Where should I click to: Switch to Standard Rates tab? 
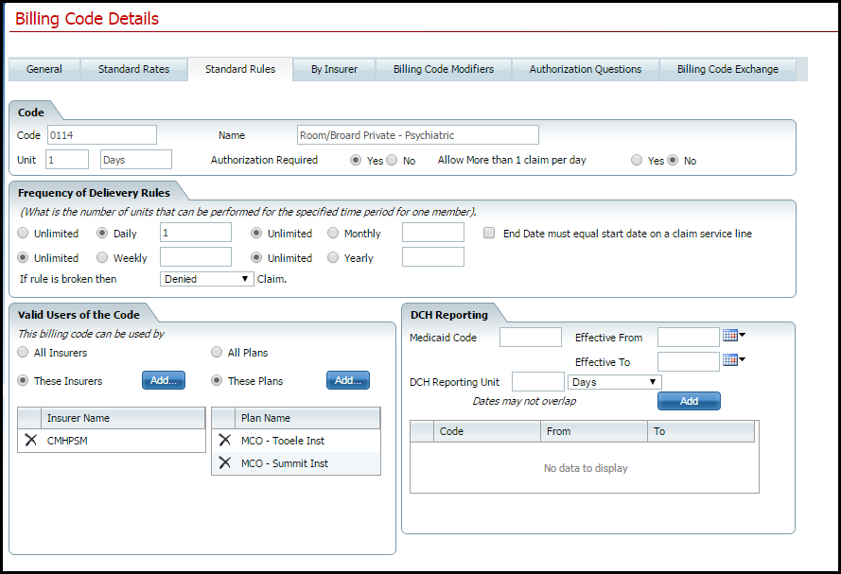pyautogui.click(x=133, y=69)
